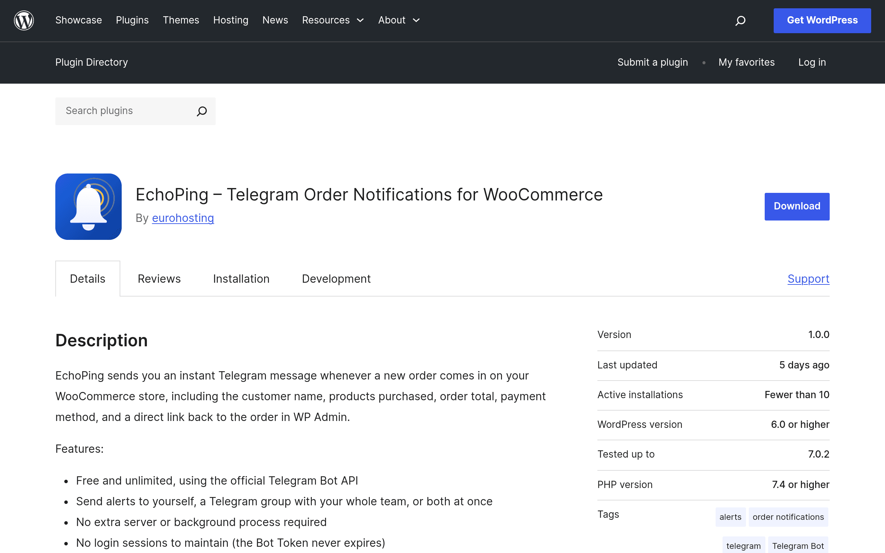Click the plugin title heading
This screenshot has height=553, width=885.
click(369, 195)
